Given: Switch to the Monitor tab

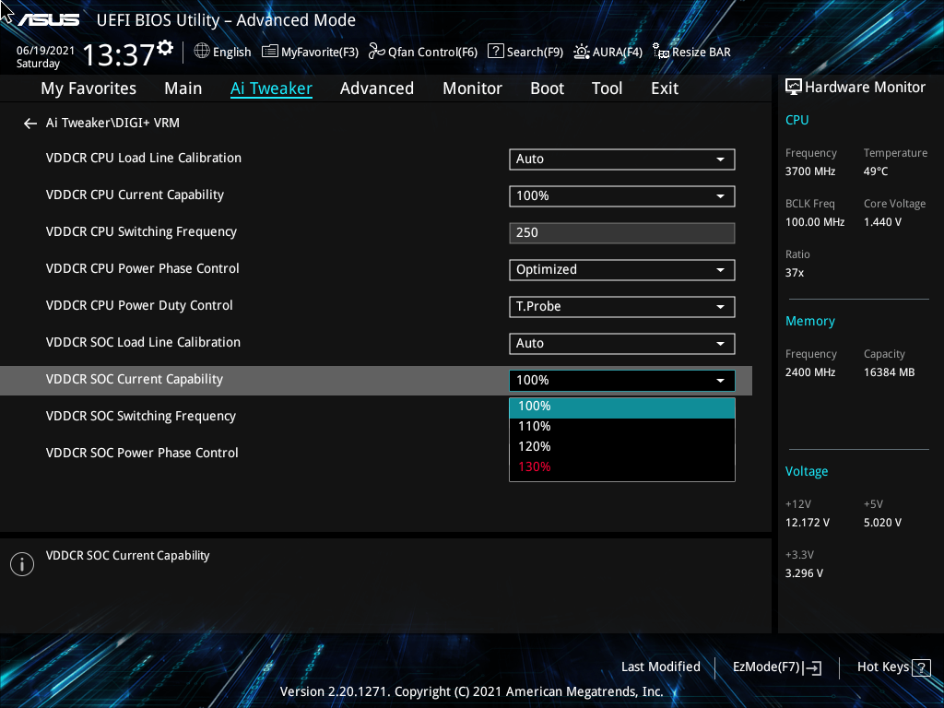Looking at the screenshot, I should click(472, 88).
